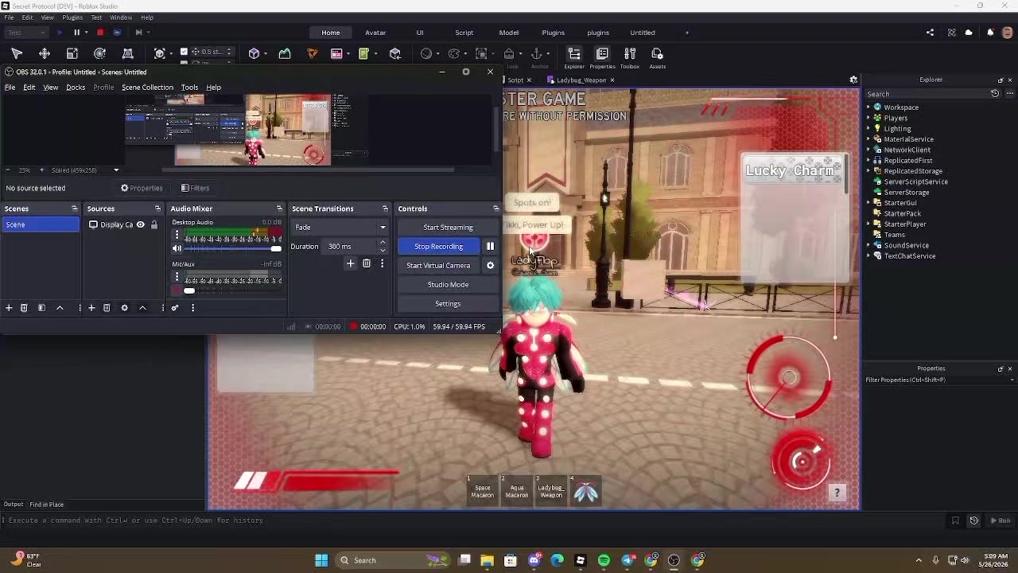Click the Script document icon in toolbar
The width and height of the screenshot is (1018, 573).
(363, 53)
